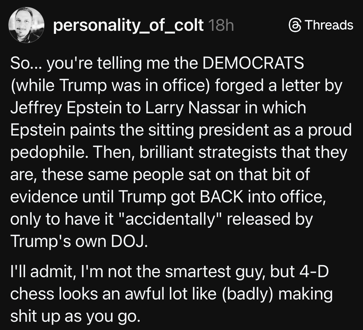Screen dimensions: 363x330
Task: Click the Threads wordmark label
Action: click(329, 25)
